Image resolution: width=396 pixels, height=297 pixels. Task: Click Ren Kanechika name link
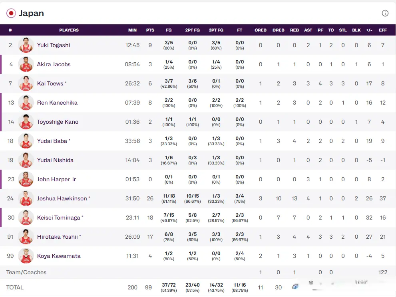pos(57,103)
